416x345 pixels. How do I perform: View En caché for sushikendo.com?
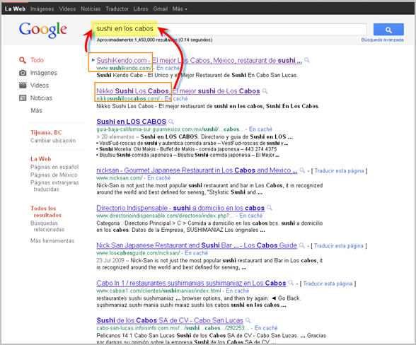click(x=168, y=68)
